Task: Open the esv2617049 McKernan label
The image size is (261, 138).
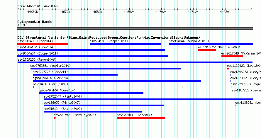Action: coord(241,53)
